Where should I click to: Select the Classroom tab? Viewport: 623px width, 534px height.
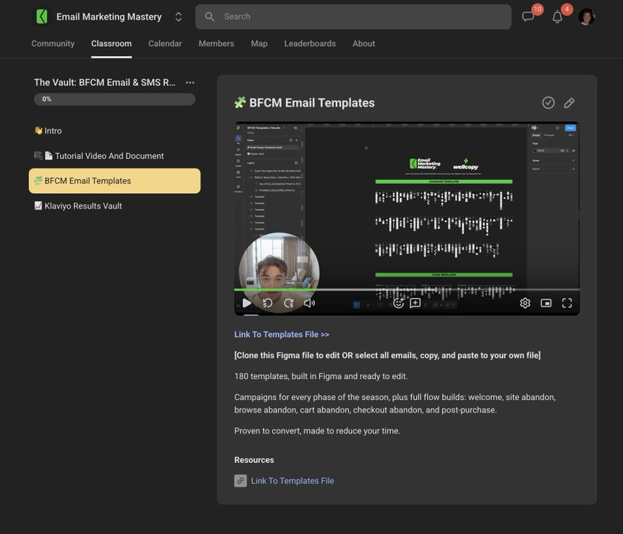click(111, 44)
